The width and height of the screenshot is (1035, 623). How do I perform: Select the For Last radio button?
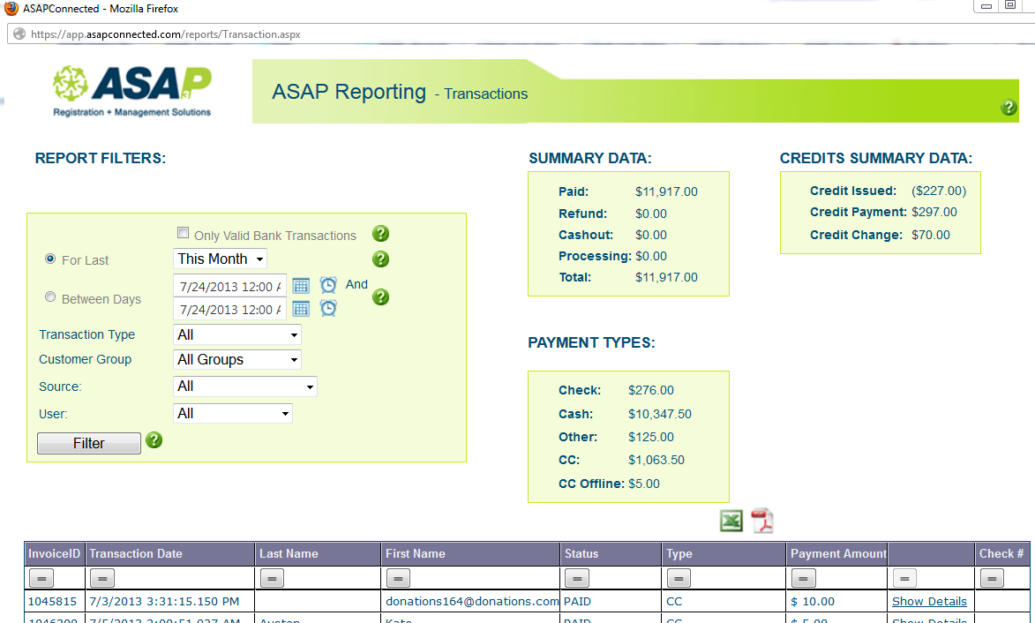pos(50,259)
